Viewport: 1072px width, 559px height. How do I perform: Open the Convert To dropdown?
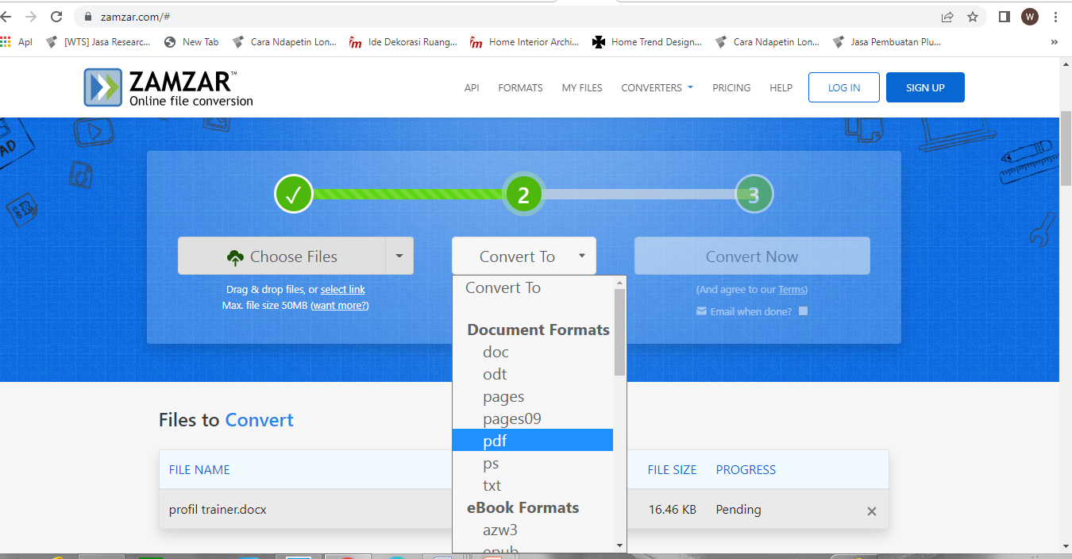(524, 256)
